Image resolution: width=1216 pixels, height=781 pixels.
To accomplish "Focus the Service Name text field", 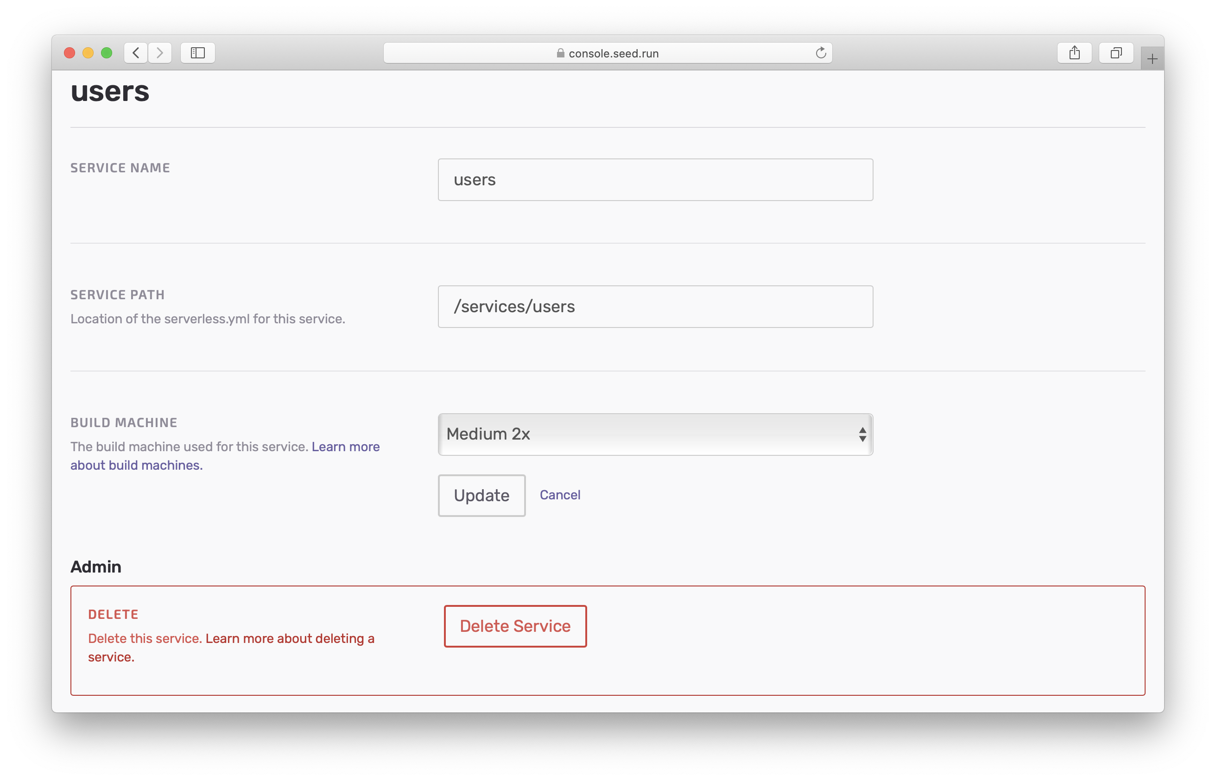I will pyautogui.click(x=654, y=180).
